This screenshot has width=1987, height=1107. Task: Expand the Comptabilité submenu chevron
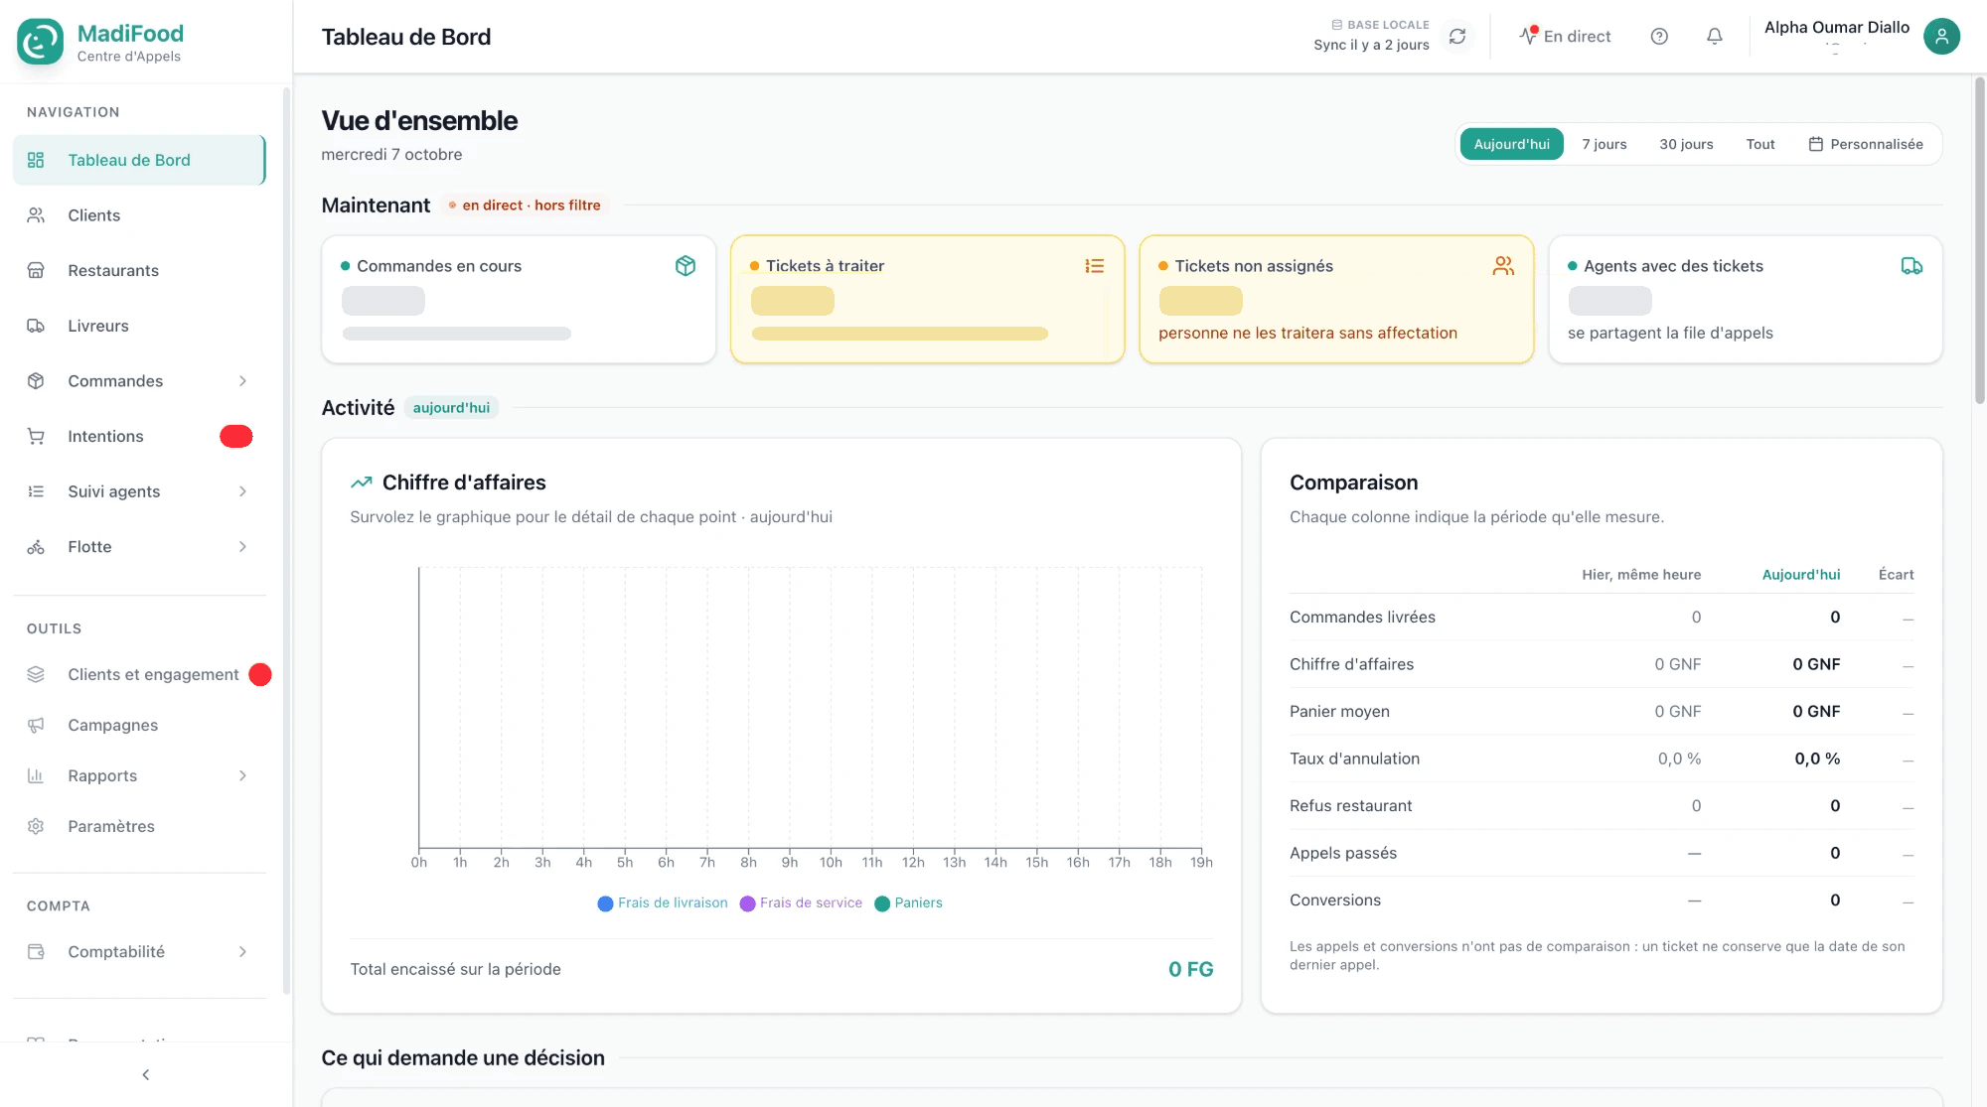(242, 952)
